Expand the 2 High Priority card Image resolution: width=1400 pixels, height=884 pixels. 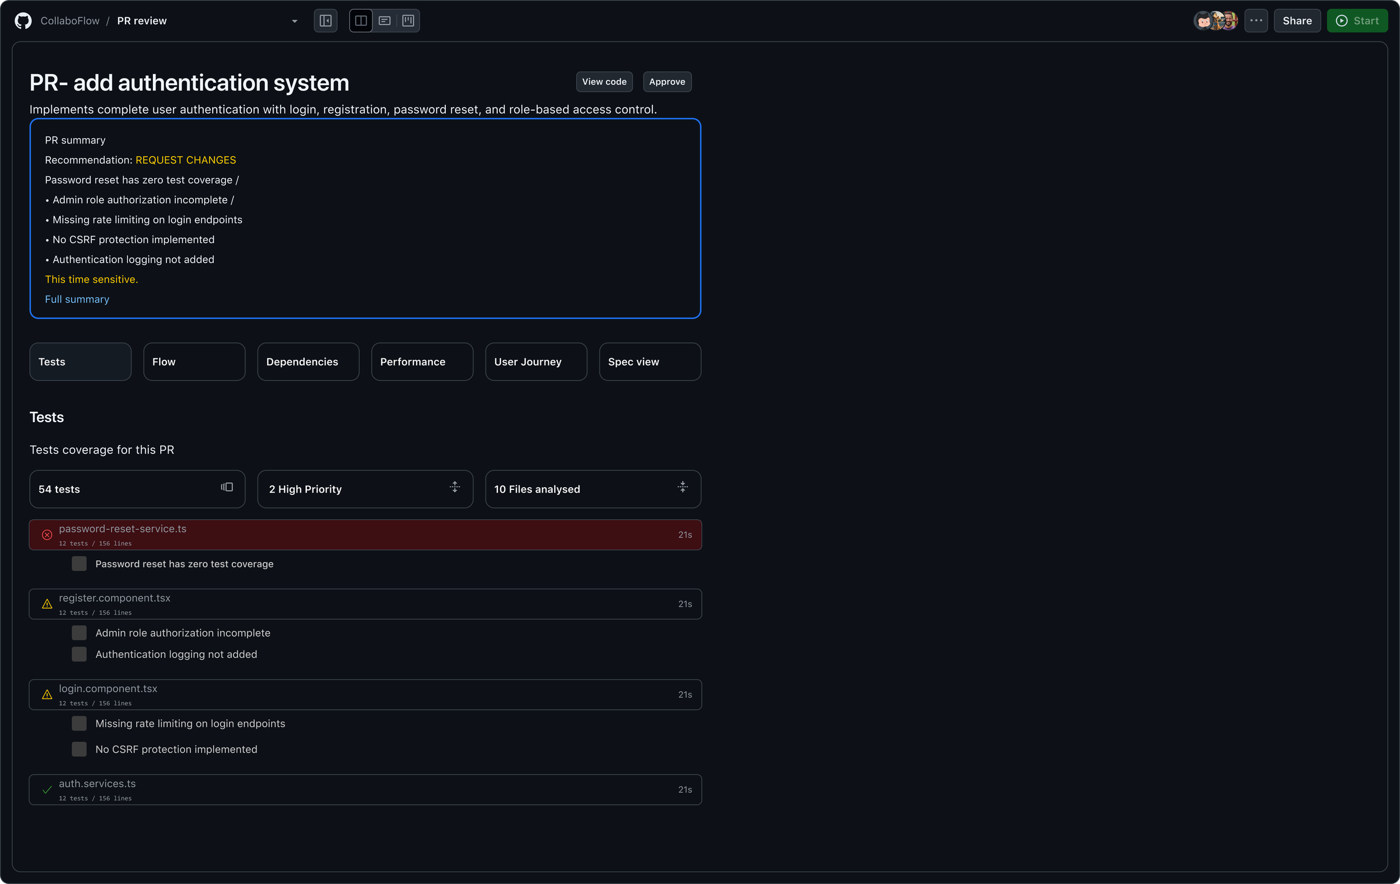coord(455,487)
